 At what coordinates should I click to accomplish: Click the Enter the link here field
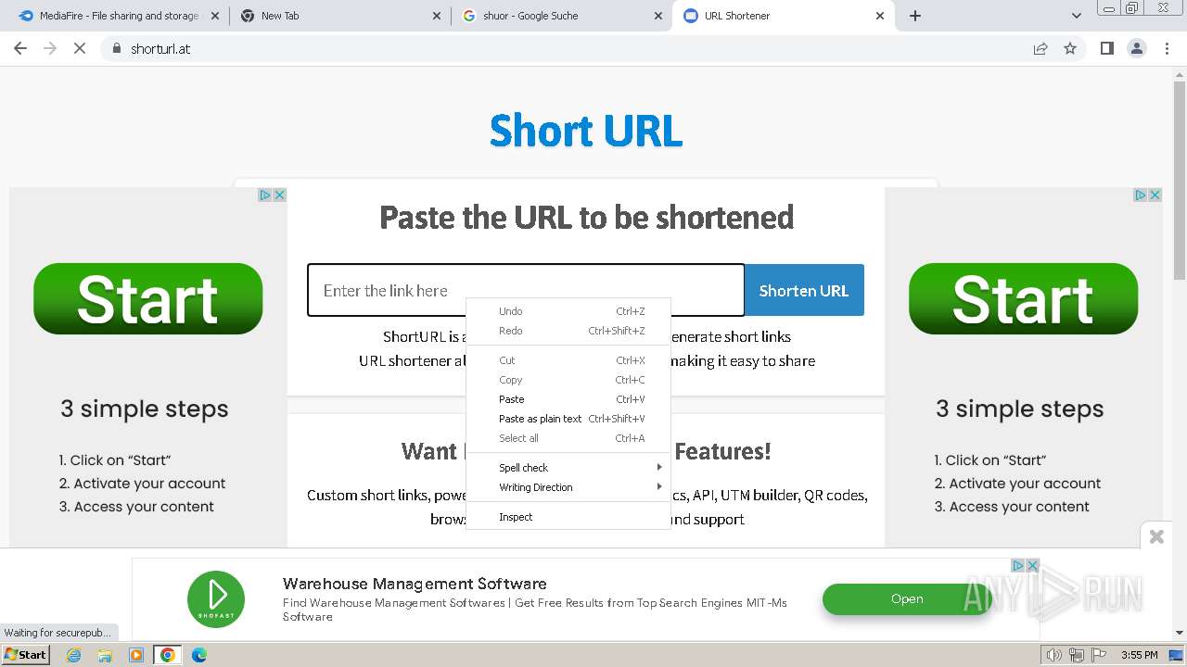(526, 290)
